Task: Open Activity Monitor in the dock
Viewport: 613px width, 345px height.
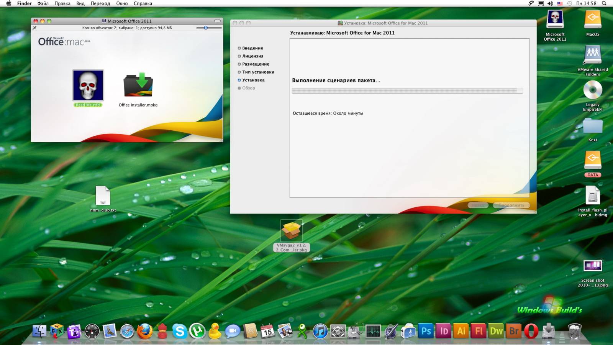Action: [373, 331]
